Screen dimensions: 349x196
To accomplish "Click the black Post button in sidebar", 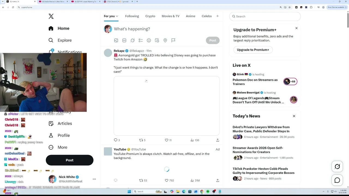I will click(x=70, y=160).
